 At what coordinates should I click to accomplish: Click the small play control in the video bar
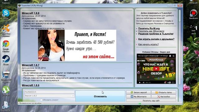pos(140,82)
